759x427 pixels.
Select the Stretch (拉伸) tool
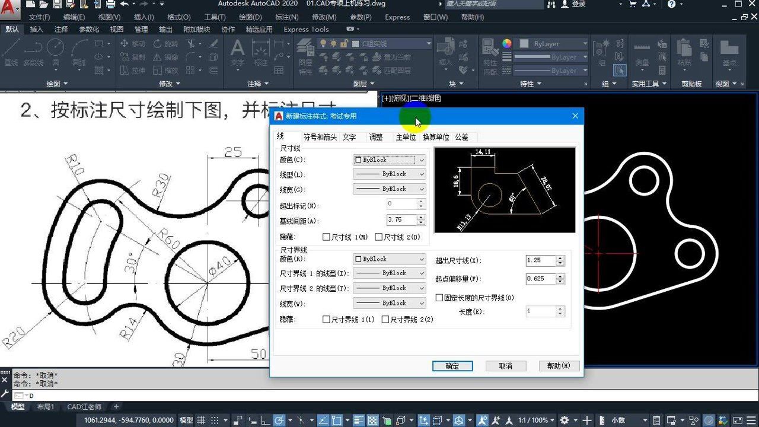pyautogui.click(x=132, y=70)
